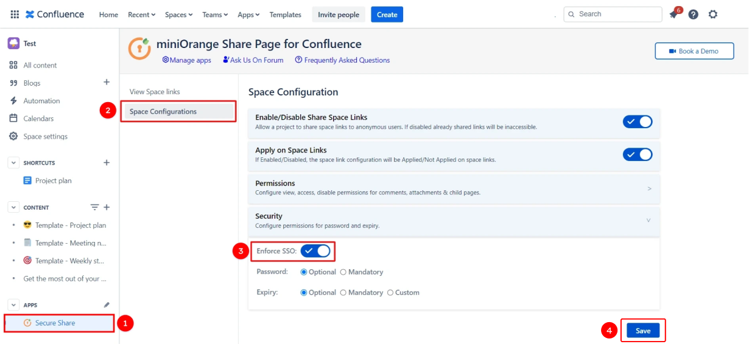Image resolution: width=749 pixels, height=344 pixels.
Task: Click the Automation lightning icon
Action: 13,101
